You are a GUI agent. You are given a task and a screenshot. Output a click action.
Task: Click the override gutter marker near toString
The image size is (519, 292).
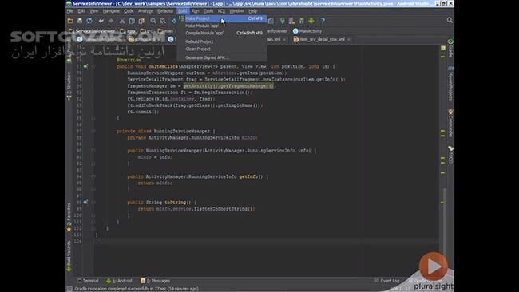tap(85, 202)
